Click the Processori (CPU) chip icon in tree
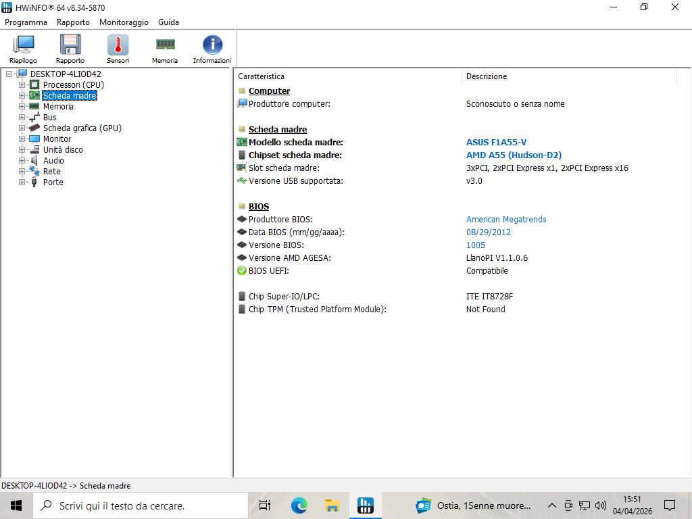This screenshot has height=519, width=692. click(x=34, y=84)
